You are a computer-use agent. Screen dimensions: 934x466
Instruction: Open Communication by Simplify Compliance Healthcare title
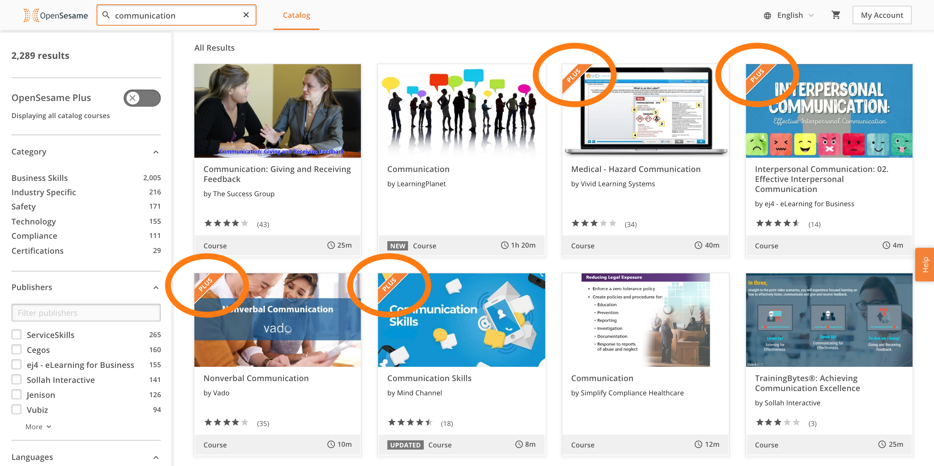click(x=602, y=378)
